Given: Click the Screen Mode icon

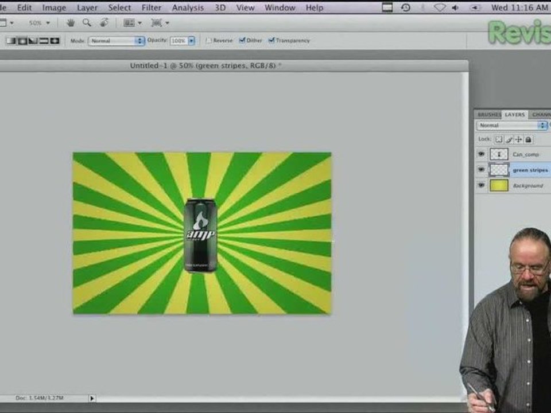Looking at the screenshot, I should tap(156, 23).
